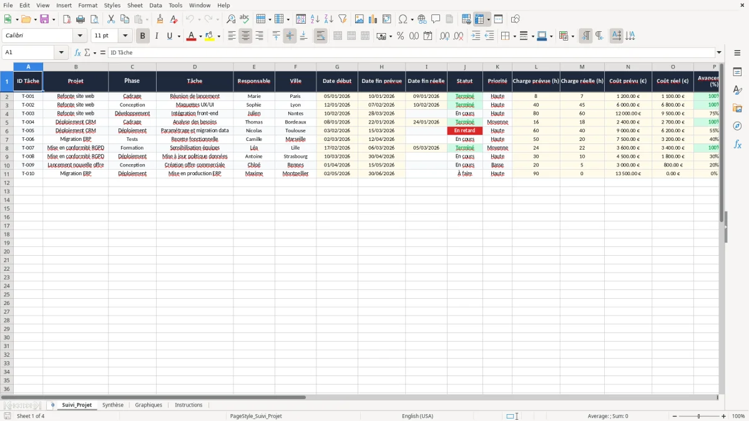
Task: Open font color dropdown arrow
Action: 200,36
